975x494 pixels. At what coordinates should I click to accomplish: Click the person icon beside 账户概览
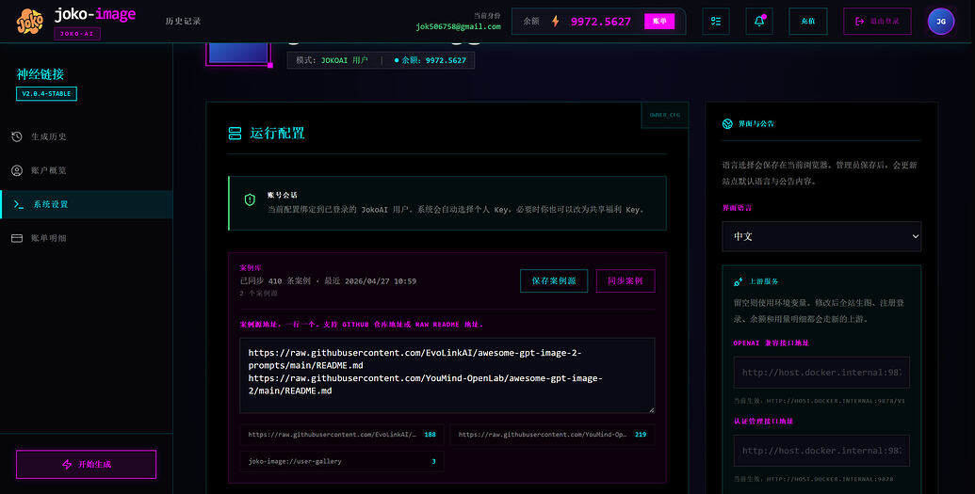pos(17,170)
